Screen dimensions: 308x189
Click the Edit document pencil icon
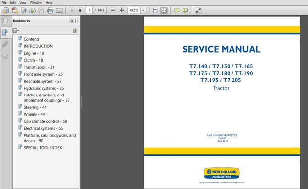click(x=24, y=10)
